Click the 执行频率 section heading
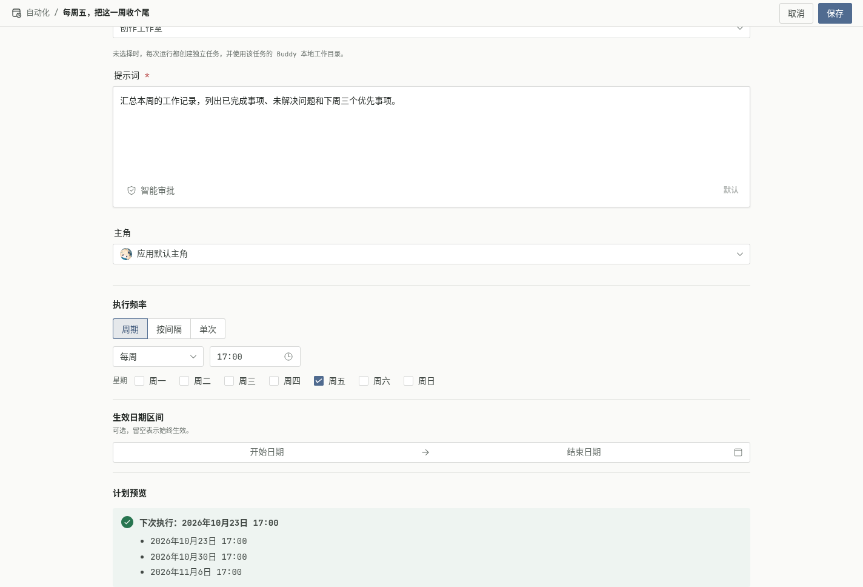 tap(130, 304)
